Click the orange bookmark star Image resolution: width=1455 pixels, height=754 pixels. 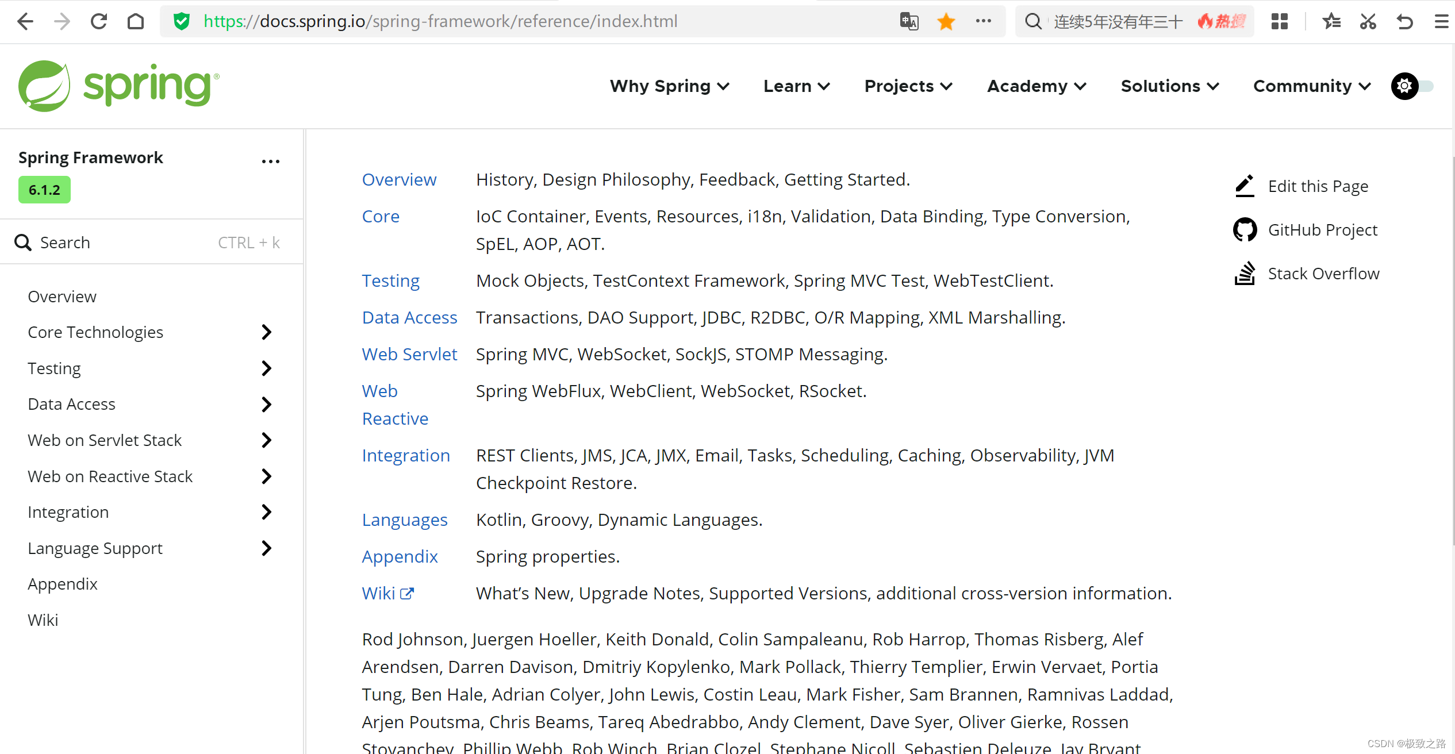point(946,22)
